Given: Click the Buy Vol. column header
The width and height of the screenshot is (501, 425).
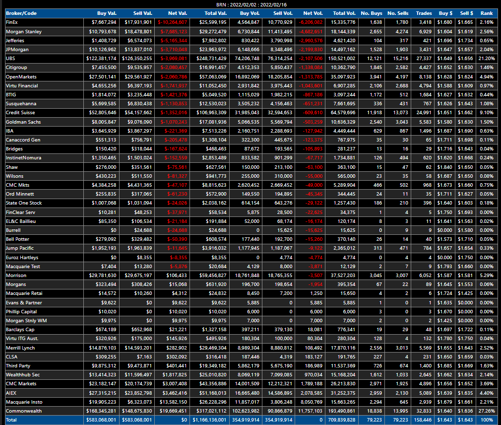Looking at the screenshot, I should tap(248, 13).
